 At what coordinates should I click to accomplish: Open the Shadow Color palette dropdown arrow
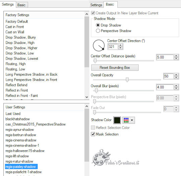132,120
